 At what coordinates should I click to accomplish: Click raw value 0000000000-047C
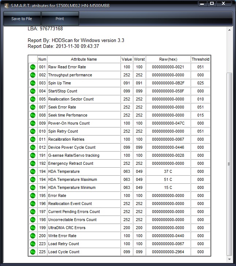point(168,123)
